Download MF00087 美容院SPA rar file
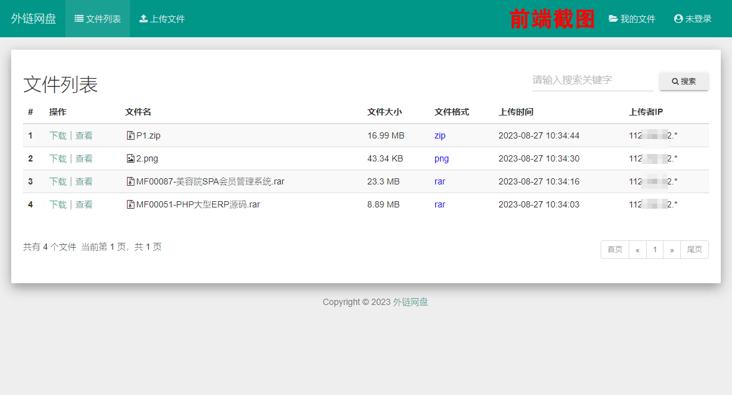 (58, 181)
